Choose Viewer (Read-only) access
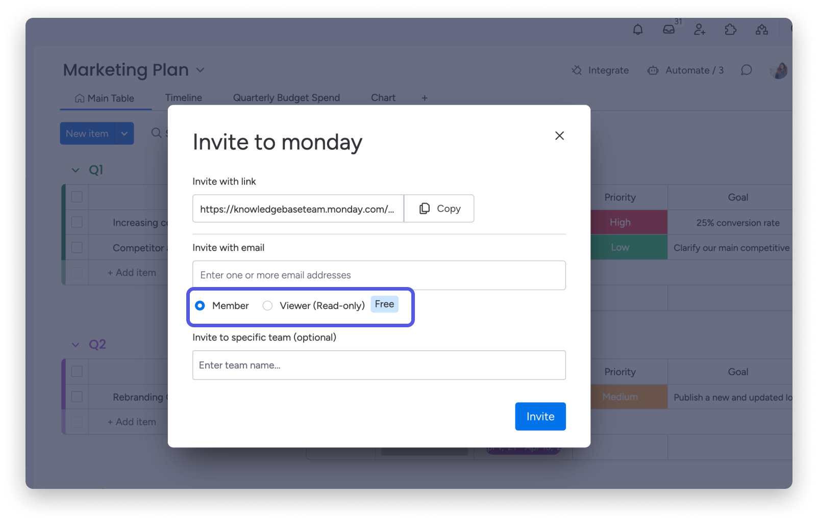 267,305
